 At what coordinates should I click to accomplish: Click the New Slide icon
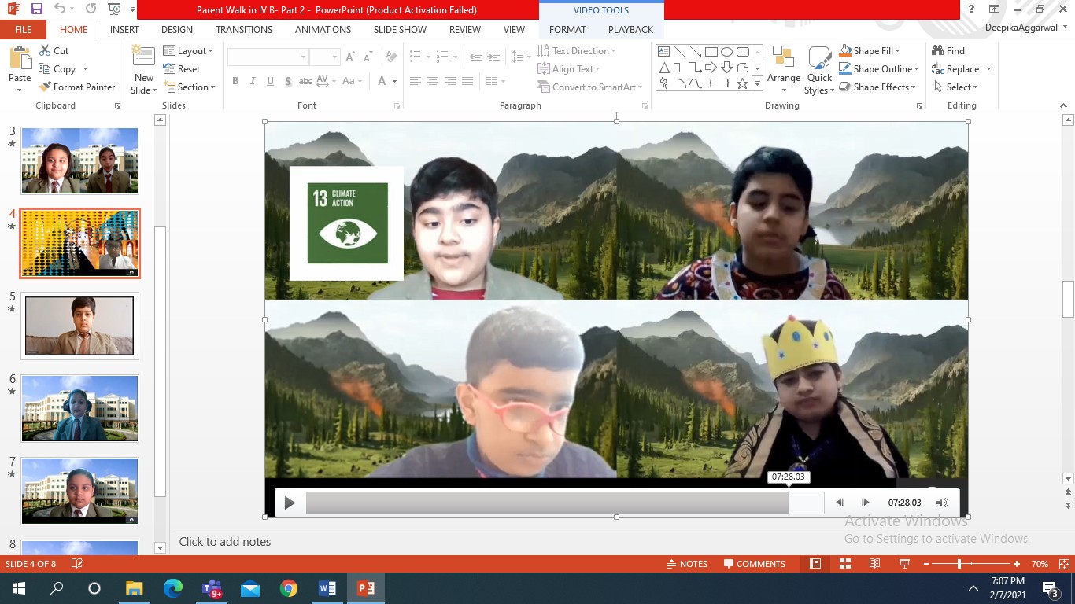[x=144, y=57]
